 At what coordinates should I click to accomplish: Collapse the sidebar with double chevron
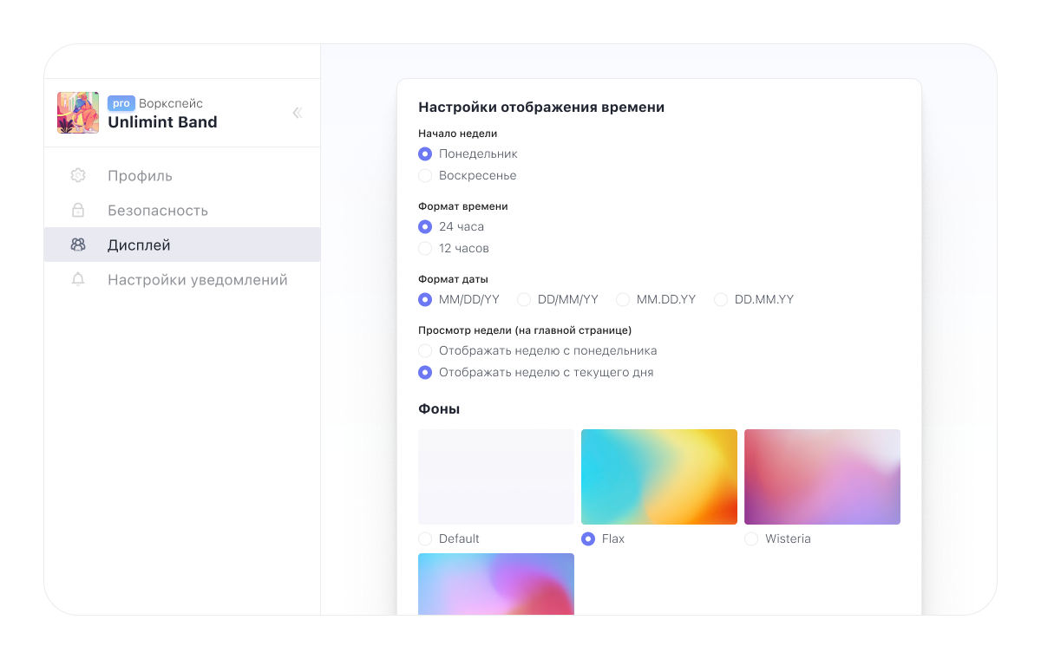(297, 113)
